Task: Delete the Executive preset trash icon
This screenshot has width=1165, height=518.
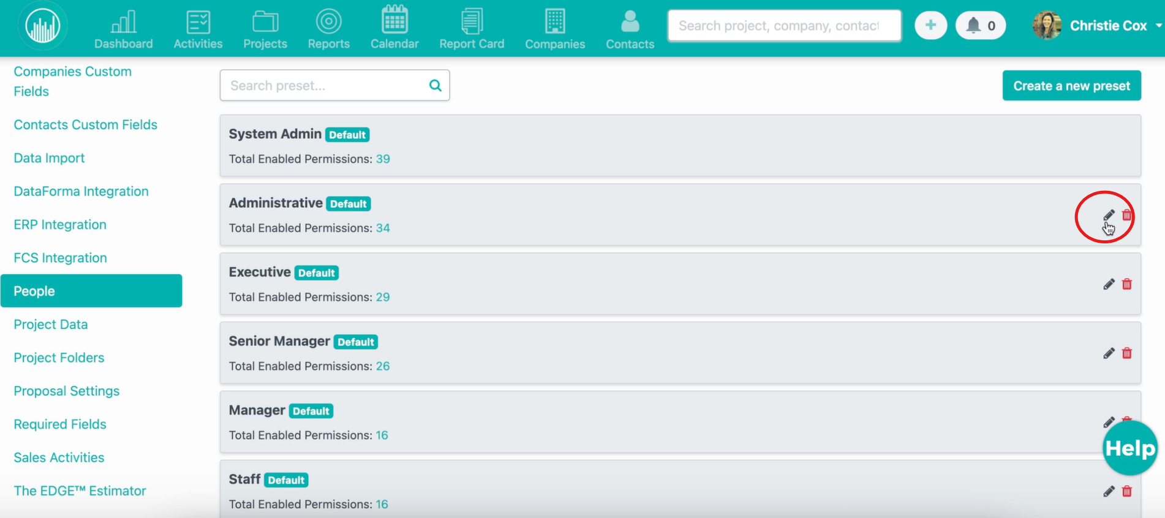Action: [1126, 284]
